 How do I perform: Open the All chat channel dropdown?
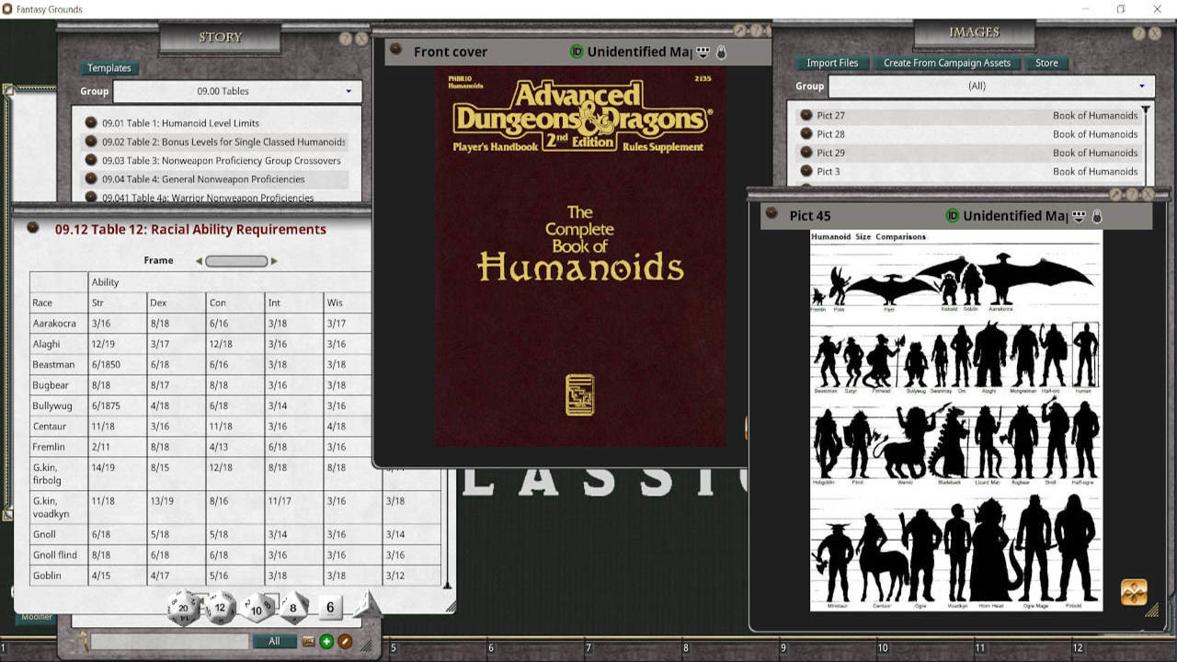275,641
